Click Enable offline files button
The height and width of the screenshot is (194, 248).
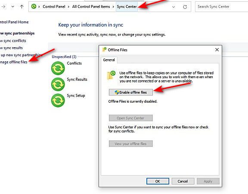pos(131,92)
